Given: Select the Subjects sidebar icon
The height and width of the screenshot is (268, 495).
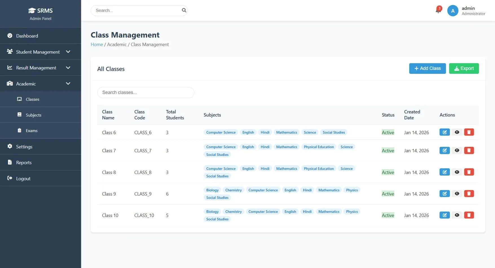Looking at the screenshot, I should [19, 115].
